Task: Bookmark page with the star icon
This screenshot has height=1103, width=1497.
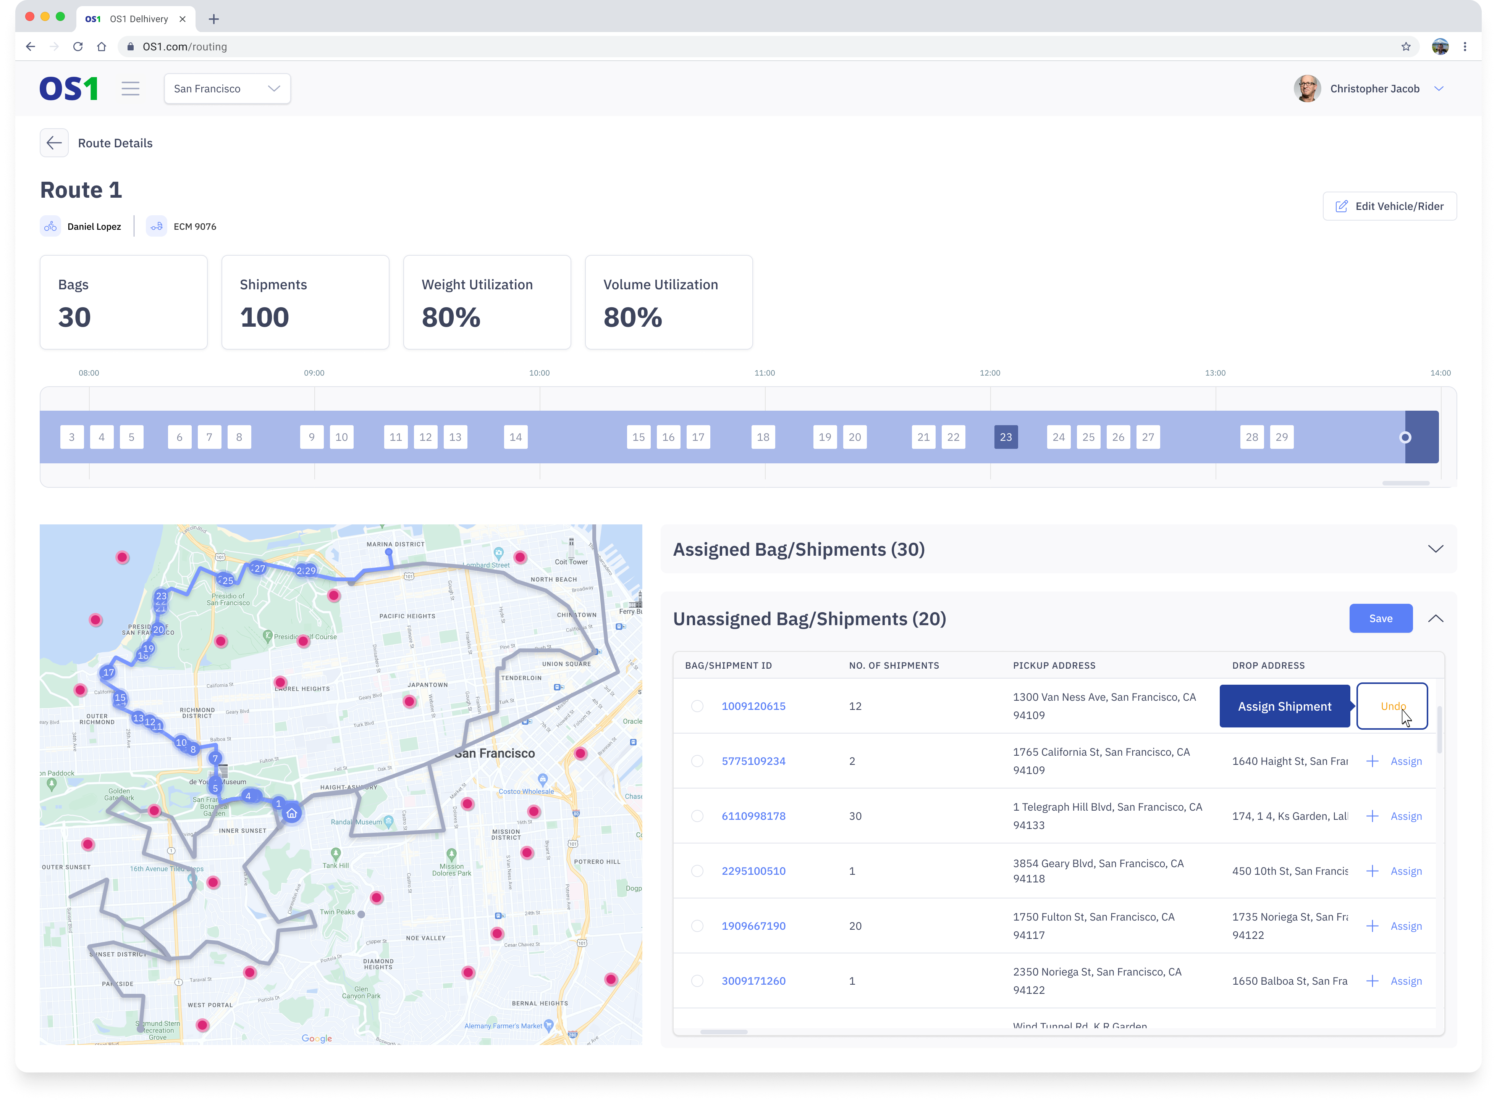Action: coord(1405,47)
